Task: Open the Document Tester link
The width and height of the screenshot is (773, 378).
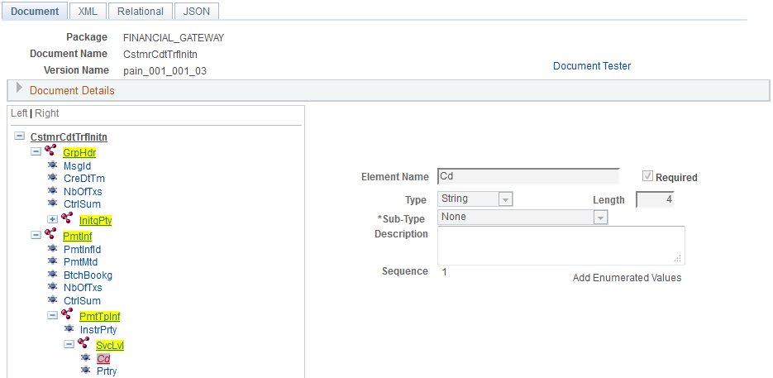Action: click(x=592, y=65)
